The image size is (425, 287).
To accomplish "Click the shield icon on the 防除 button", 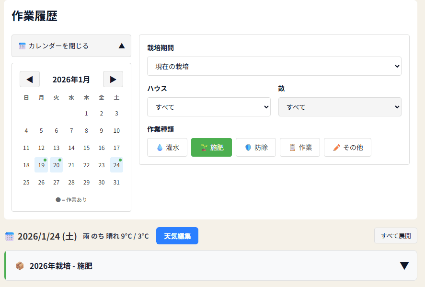I will pos(248,148).
